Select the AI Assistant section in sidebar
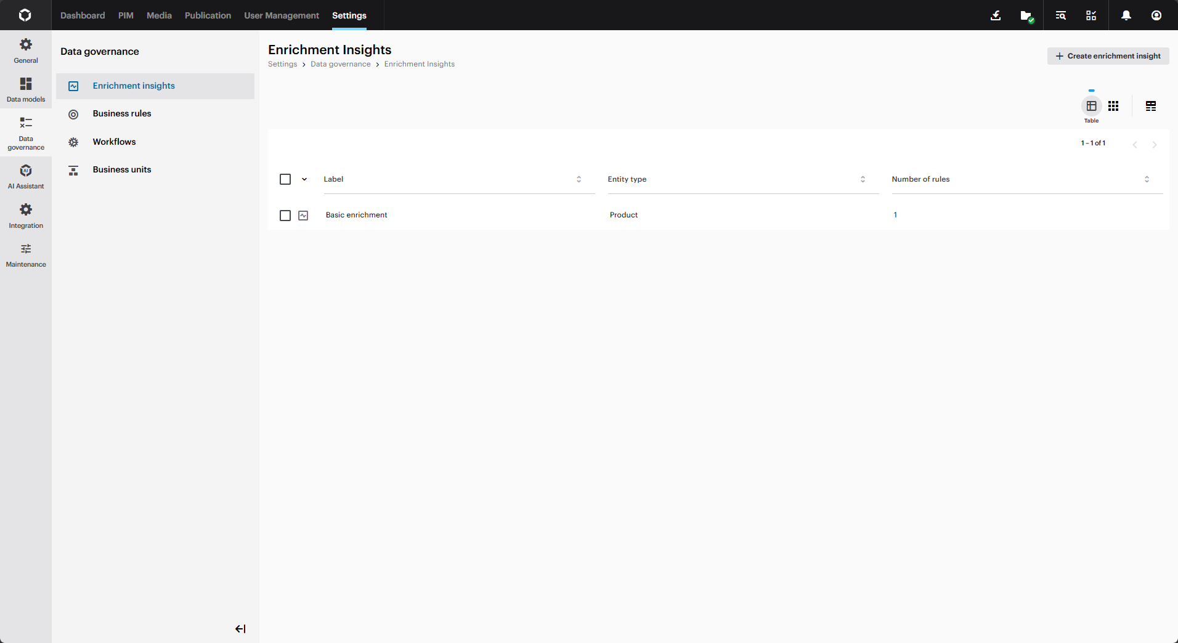Screen dimensions: 1178x643 (x=25, y=176)
